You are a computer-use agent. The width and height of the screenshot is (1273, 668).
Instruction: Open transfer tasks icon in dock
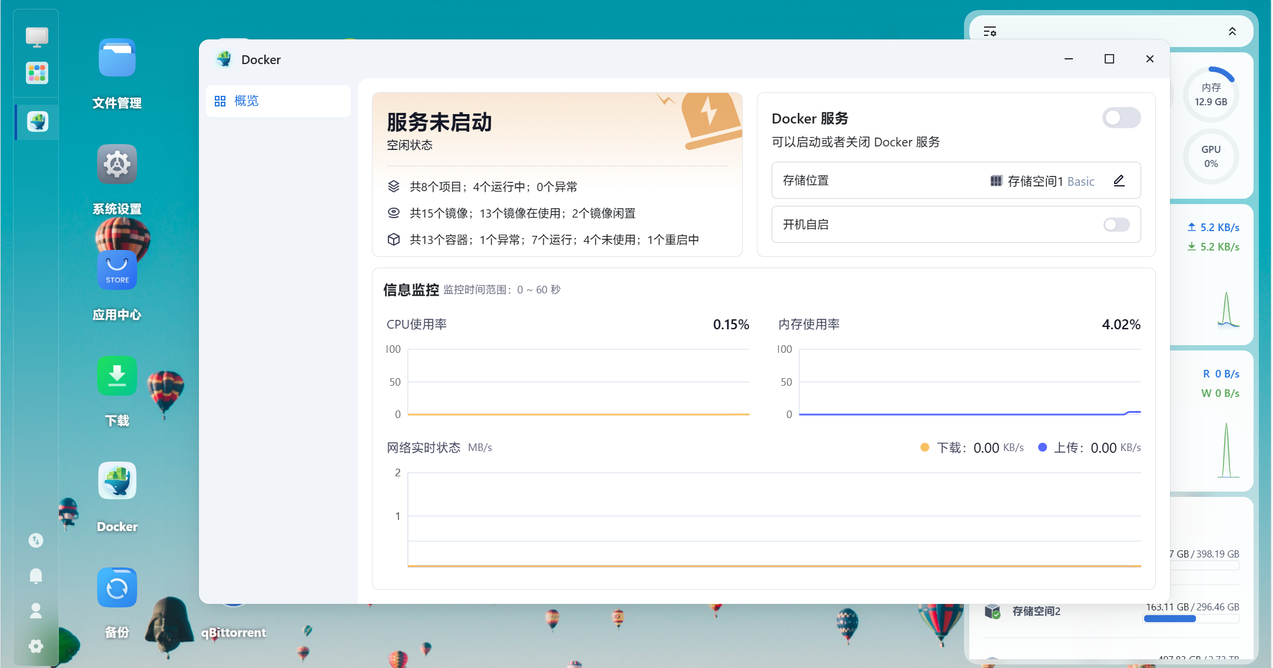36,540
